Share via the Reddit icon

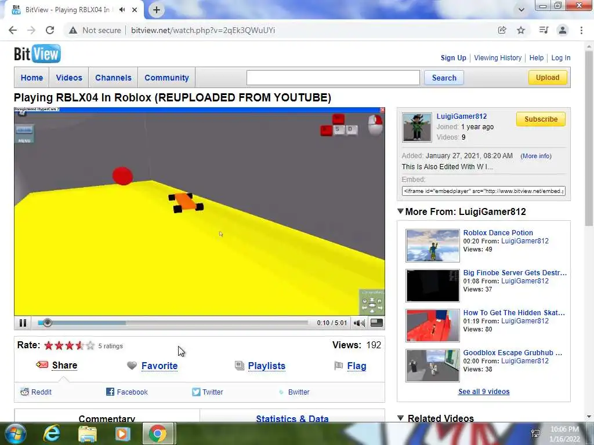pyautogui.click(x=24, y=392)
